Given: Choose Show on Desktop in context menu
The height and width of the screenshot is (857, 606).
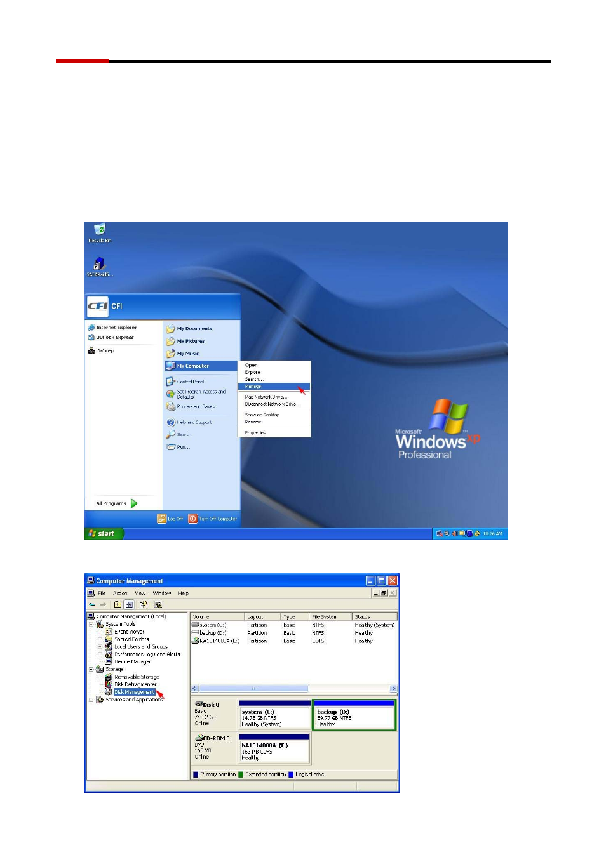Looking at the screenshot, I should [262, 415].
